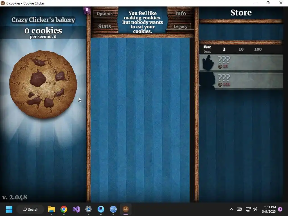Buy the locked building costing 100
This screenshot has width=288, height=216.
point(241,80)
